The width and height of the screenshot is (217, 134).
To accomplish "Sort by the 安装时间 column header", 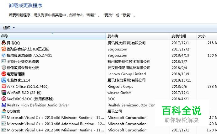I will pyautogui.click(x=183, y=36).
